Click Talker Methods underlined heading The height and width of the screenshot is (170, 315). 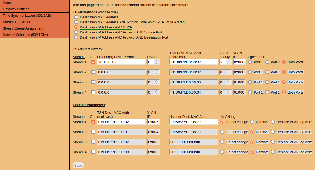[x=85, y=12]
